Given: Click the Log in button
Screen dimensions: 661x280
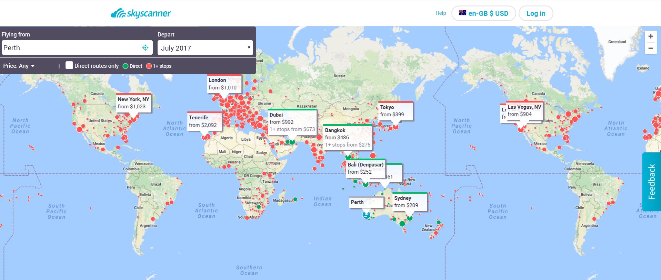Looking at the screenshot, I should pyautogui.click(x=536, y=13).
